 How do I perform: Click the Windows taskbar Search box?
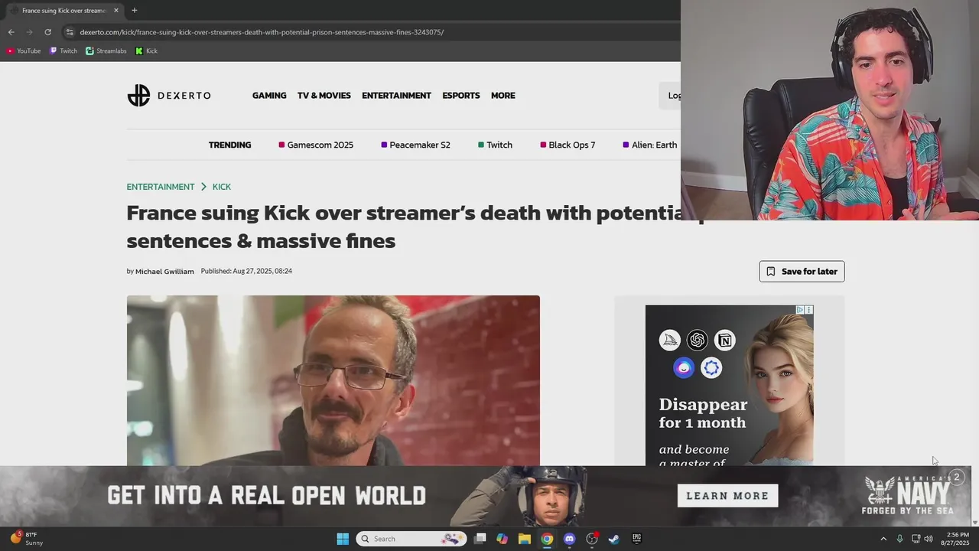411,539
